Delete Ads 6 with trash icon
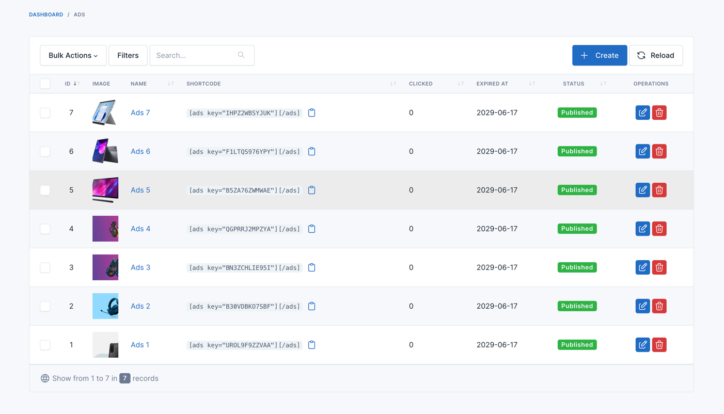Image resolution: width=724 pixels, height=414 pixels. (659, 151)
